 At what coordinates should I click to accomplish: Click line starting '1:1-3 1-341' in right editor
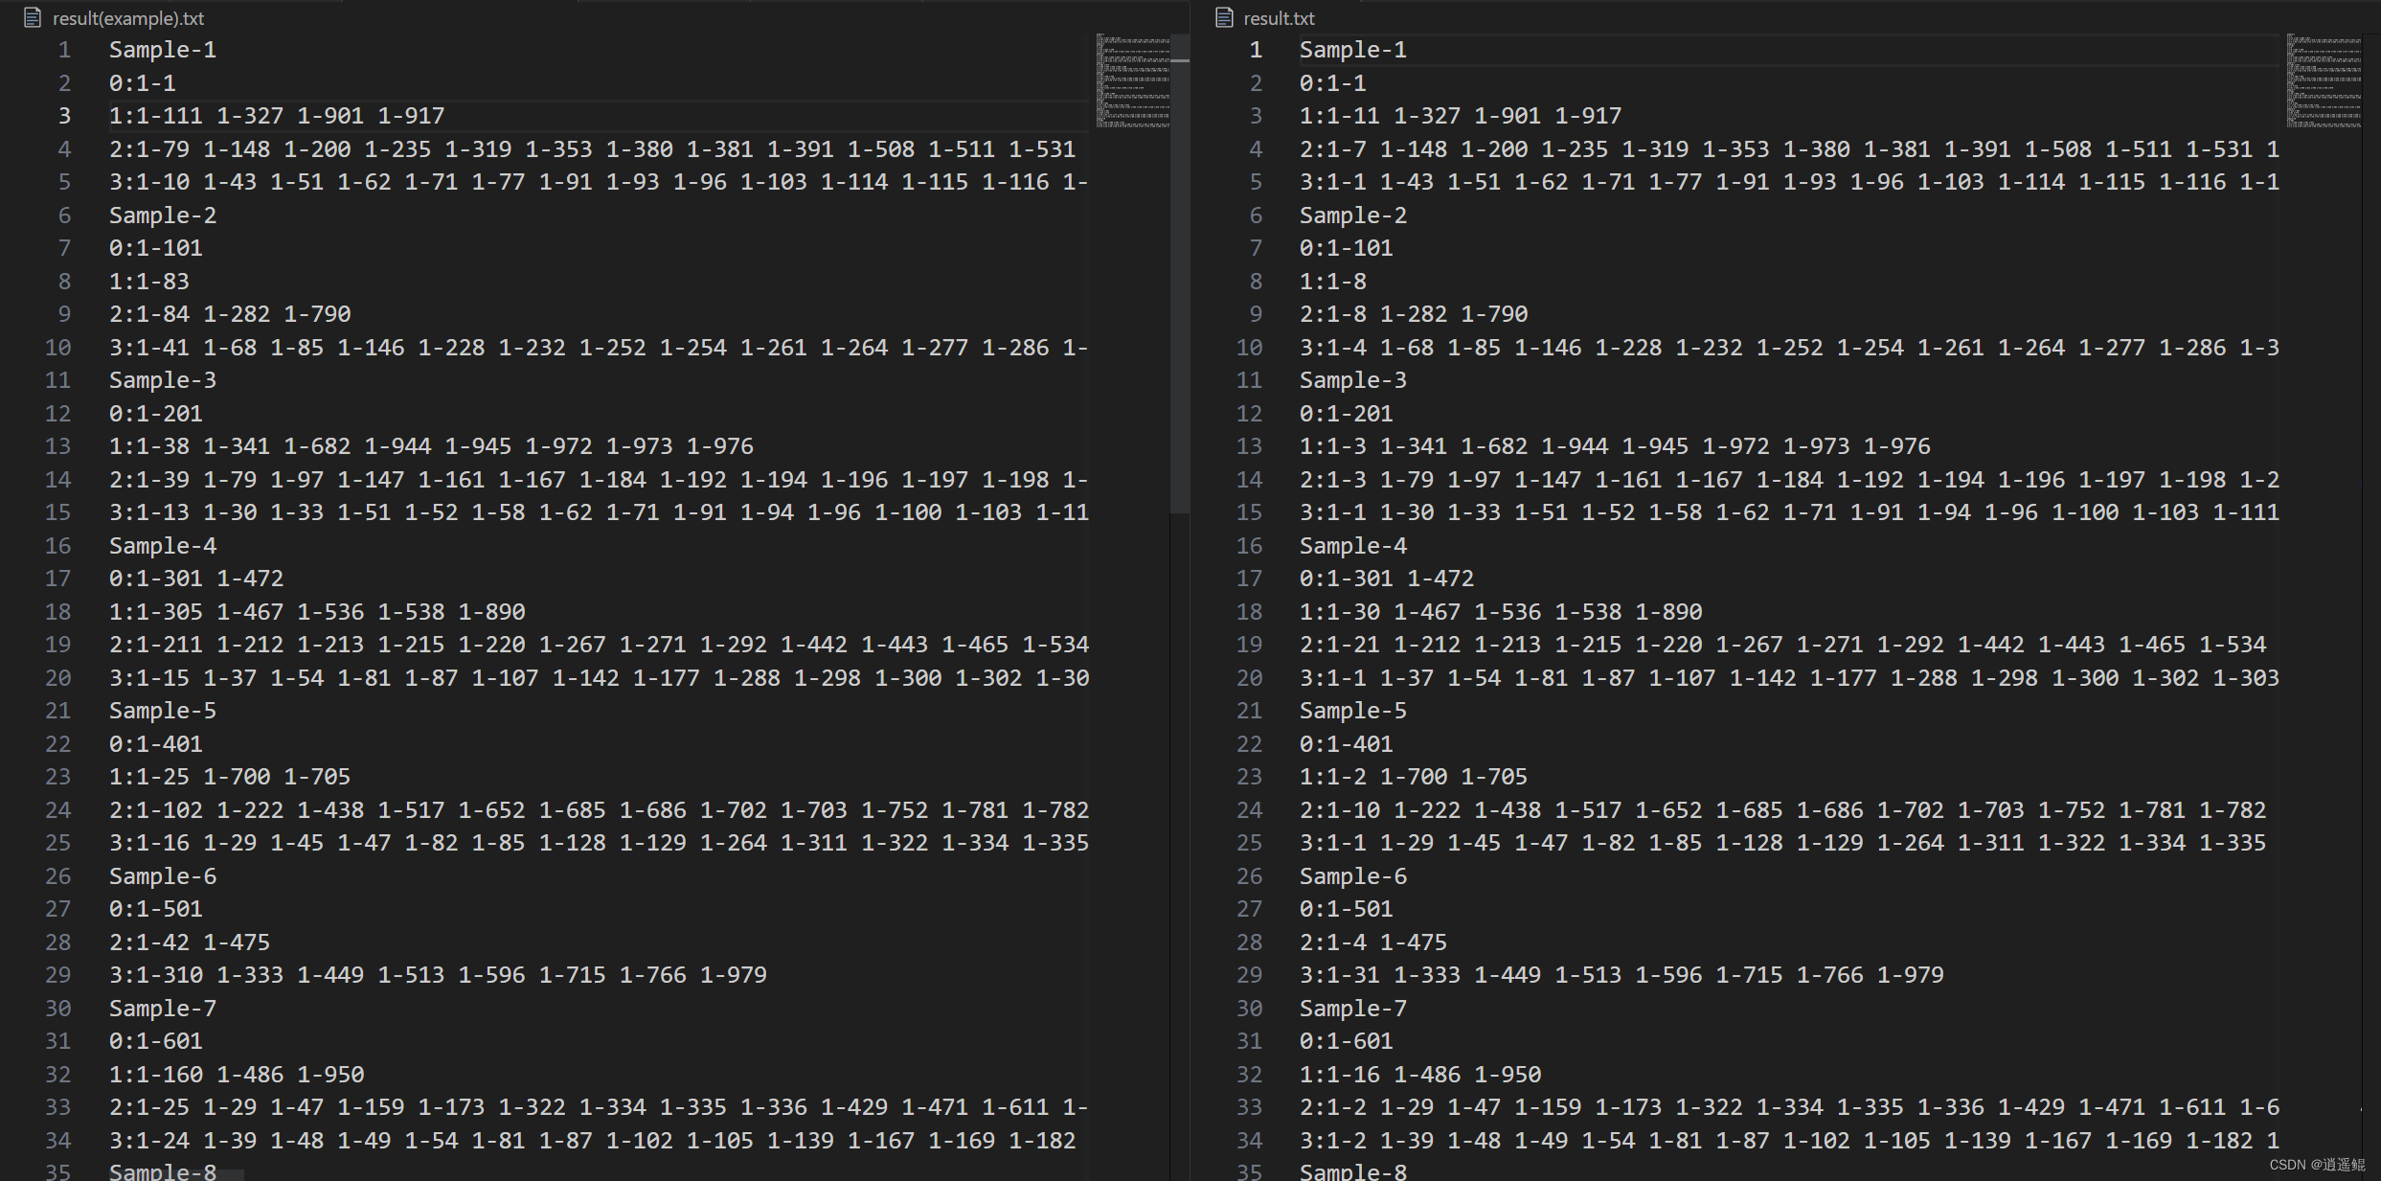coord(1615,446)
